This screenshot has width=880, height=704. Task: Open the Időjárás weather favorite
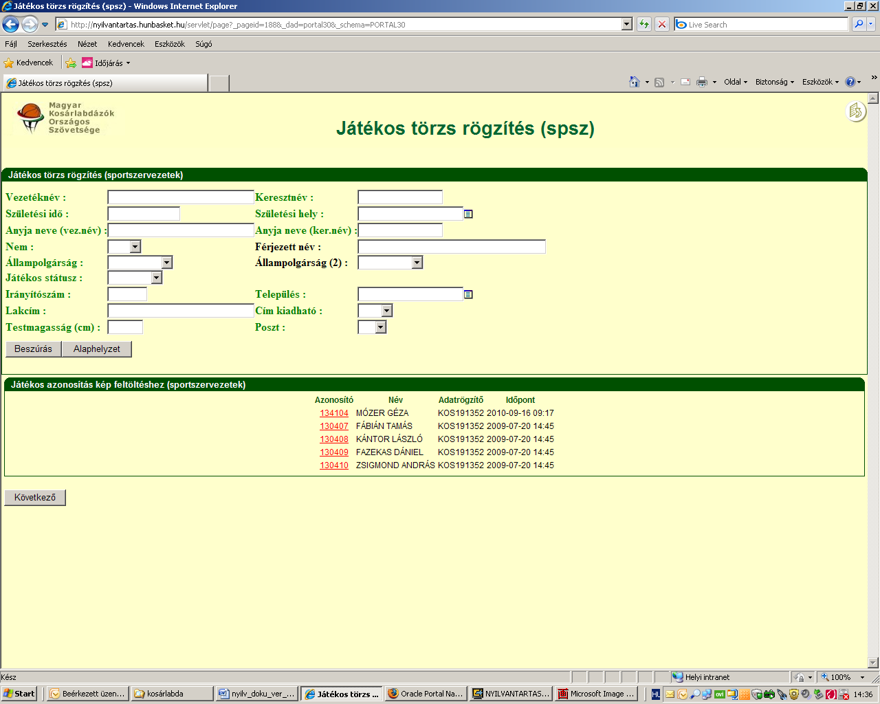pos(106,63)
